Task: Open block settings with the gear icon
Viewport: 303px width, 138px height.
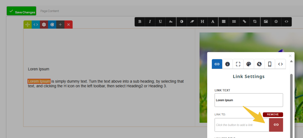Action: [x=44, y=25]
